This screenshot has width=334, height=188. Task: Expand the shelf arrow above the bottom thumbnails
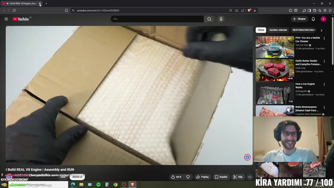(x=325, y=164)
